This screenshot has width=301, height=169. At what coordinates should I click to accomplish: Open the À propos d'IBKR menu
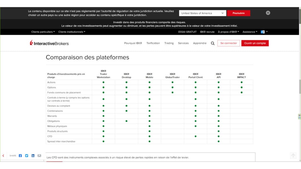tap(228, 32)
